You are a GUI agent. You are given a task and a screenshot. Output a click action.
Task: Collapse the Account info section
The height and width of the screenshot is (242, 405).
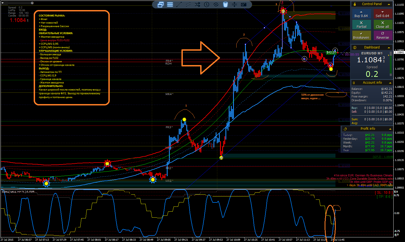390,83
